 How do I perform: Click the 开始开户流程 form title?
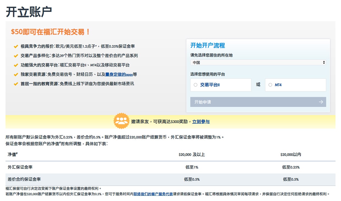(208, 46)
